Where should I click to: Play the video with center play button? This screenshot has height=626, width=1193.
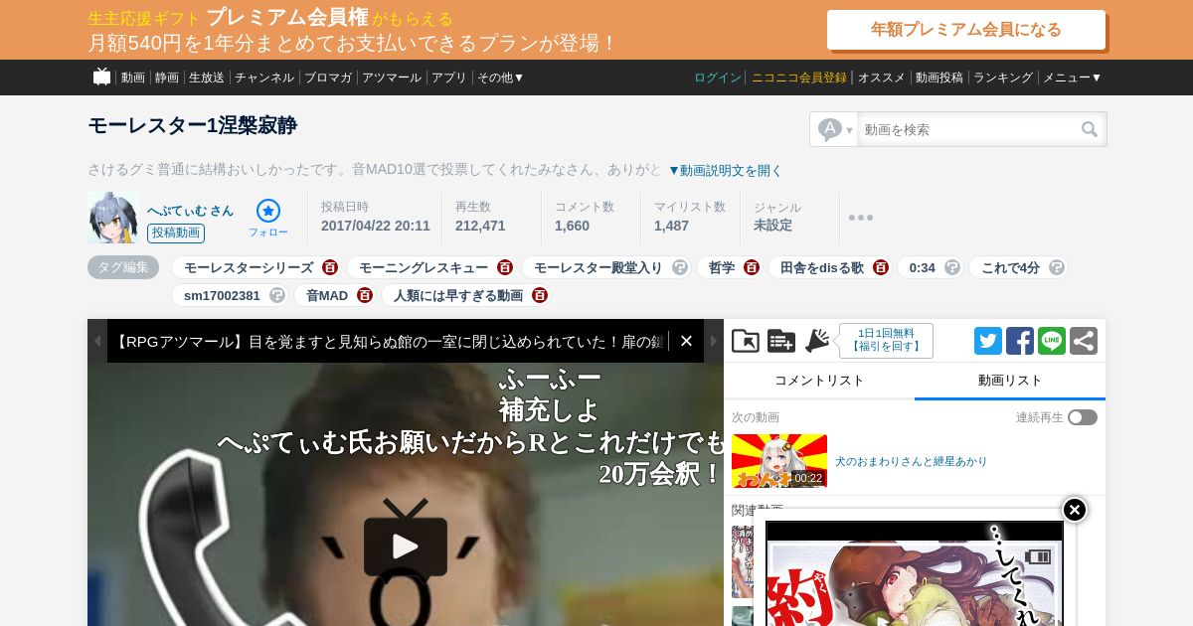tap(406, 547)
